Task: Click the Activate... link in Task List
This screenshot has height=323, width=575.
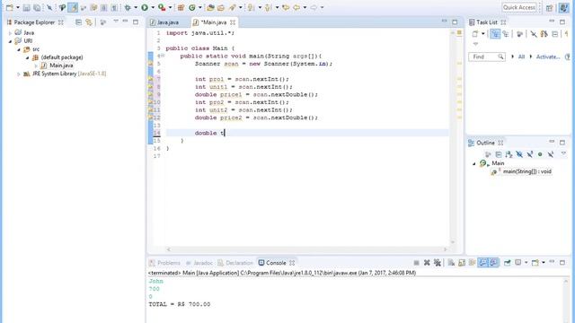Action: [x=548, y=57]
